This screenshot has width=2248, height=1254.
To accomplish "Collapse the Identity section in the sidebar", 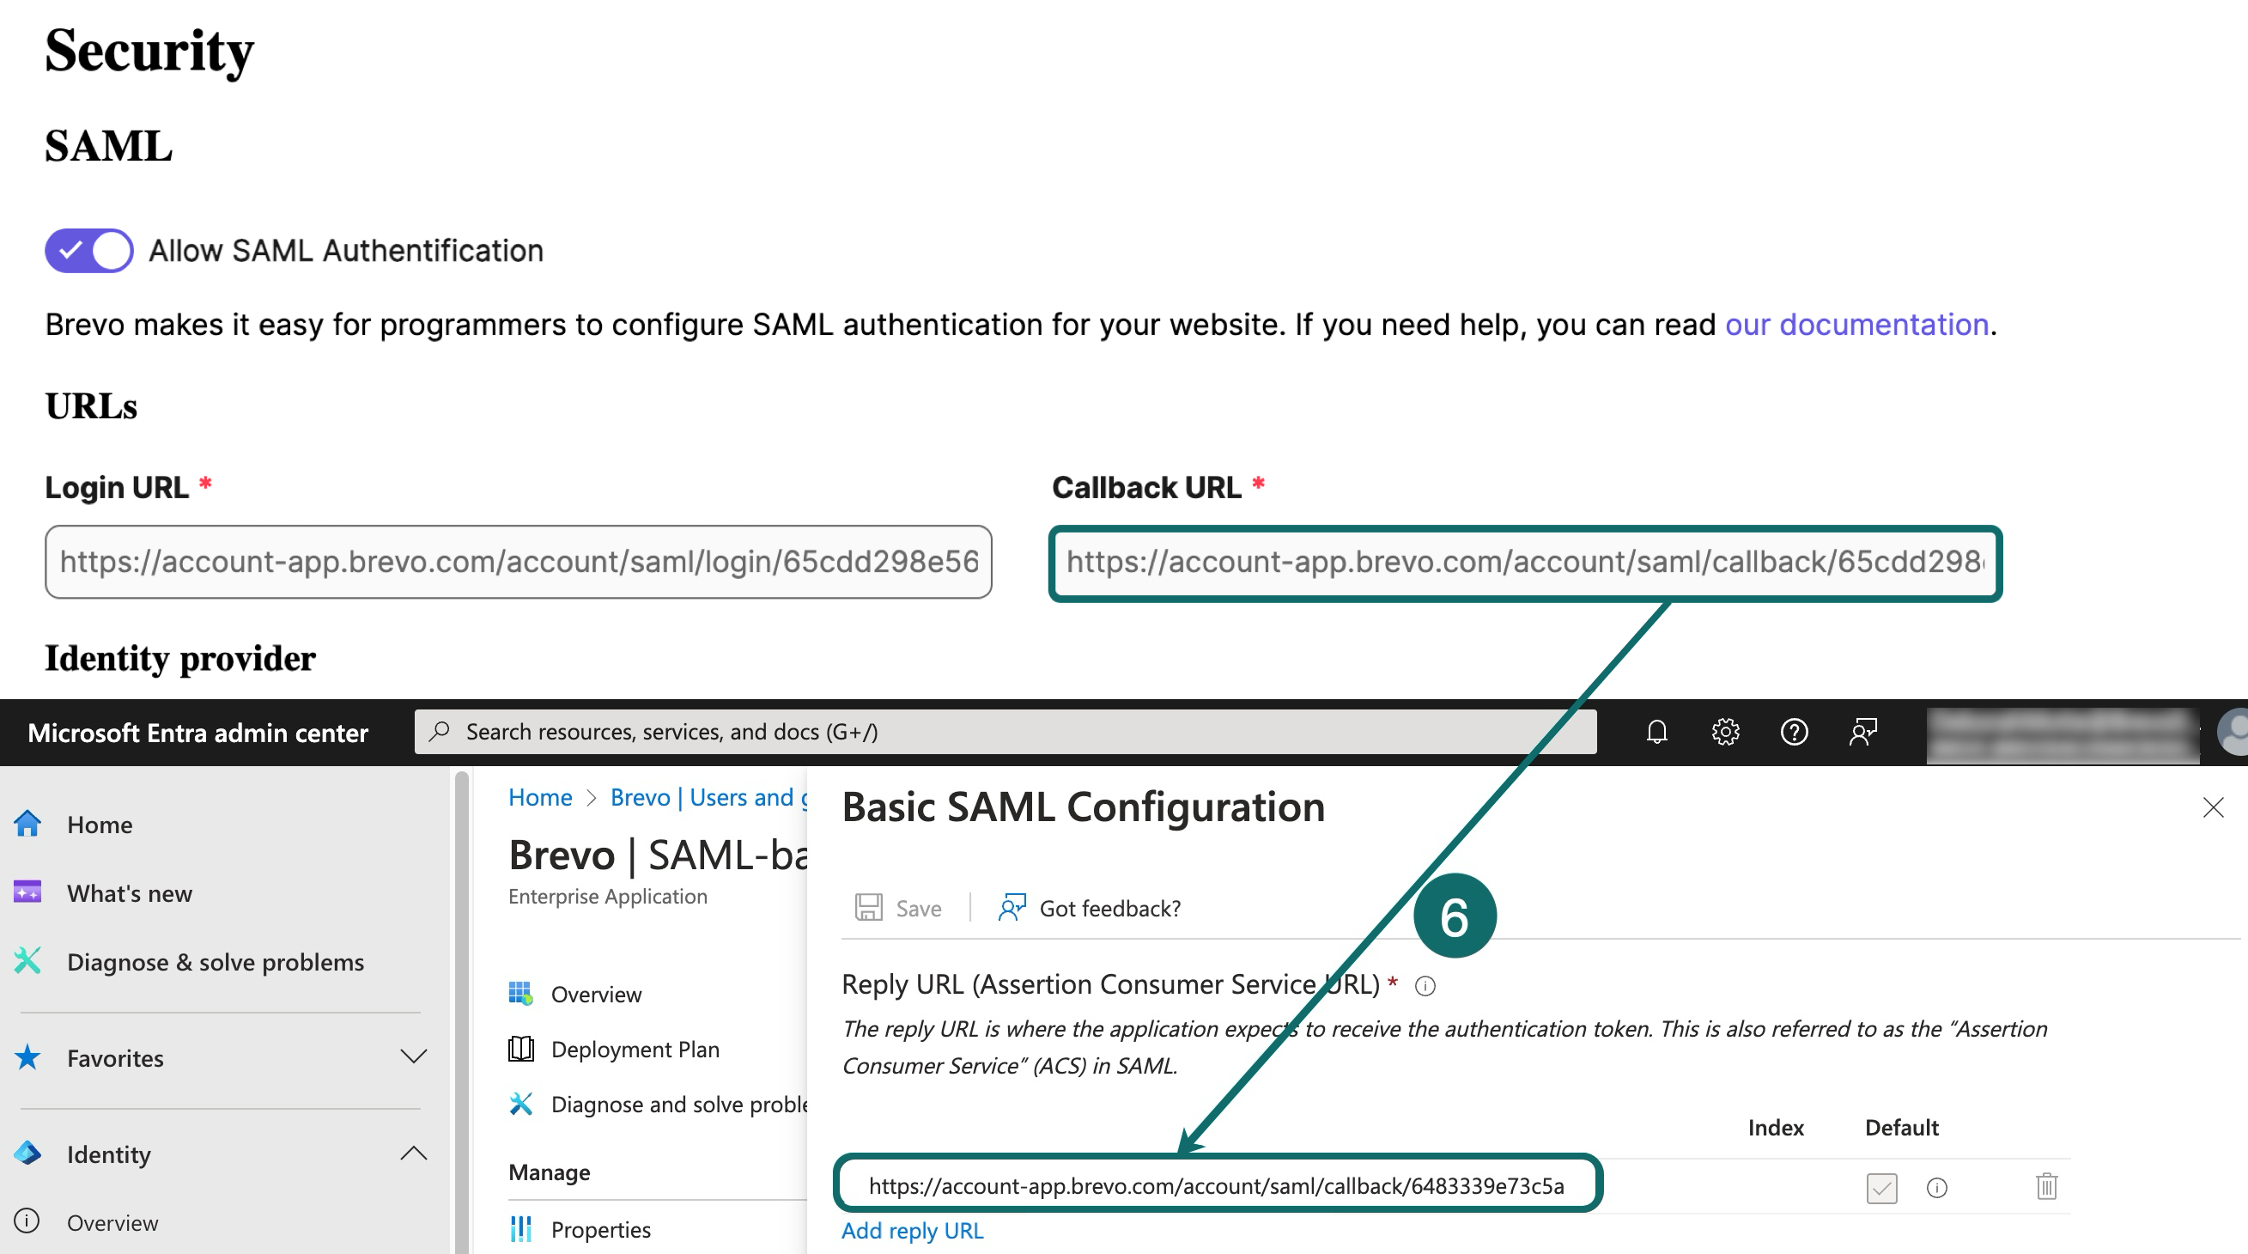I will pyautogui.click(x=414, y=1154).
